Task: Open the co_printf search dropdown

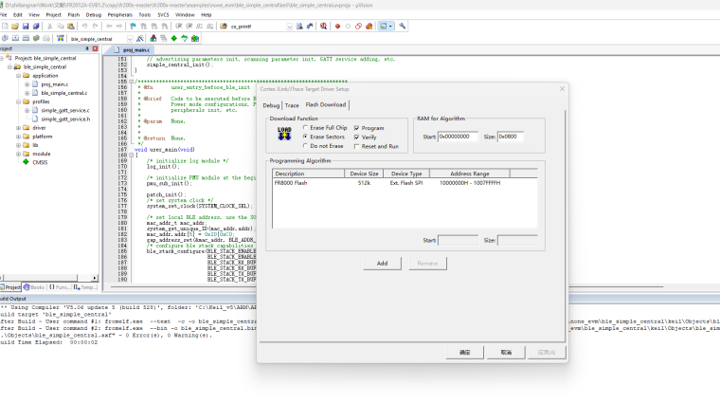Action: (x=289, y=27)
